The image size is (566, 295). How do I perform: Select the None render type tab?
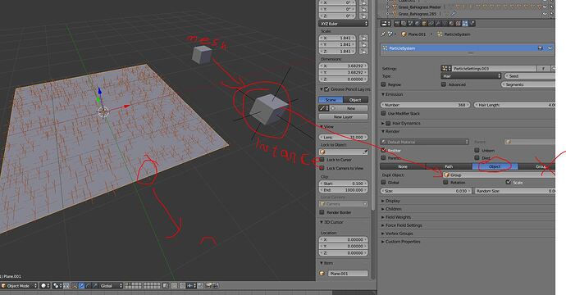click(x=403, y=166)
